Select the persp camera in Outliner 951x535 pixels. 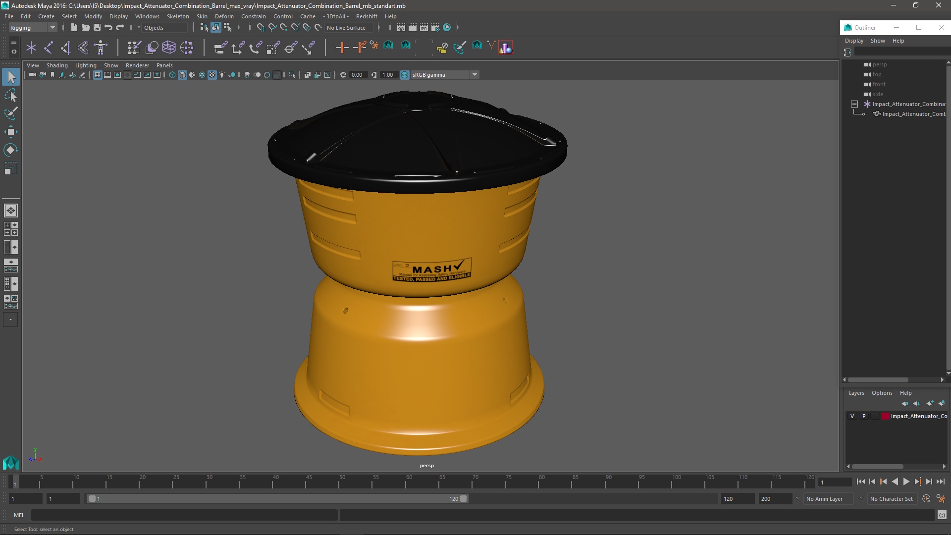pos(880,64)
